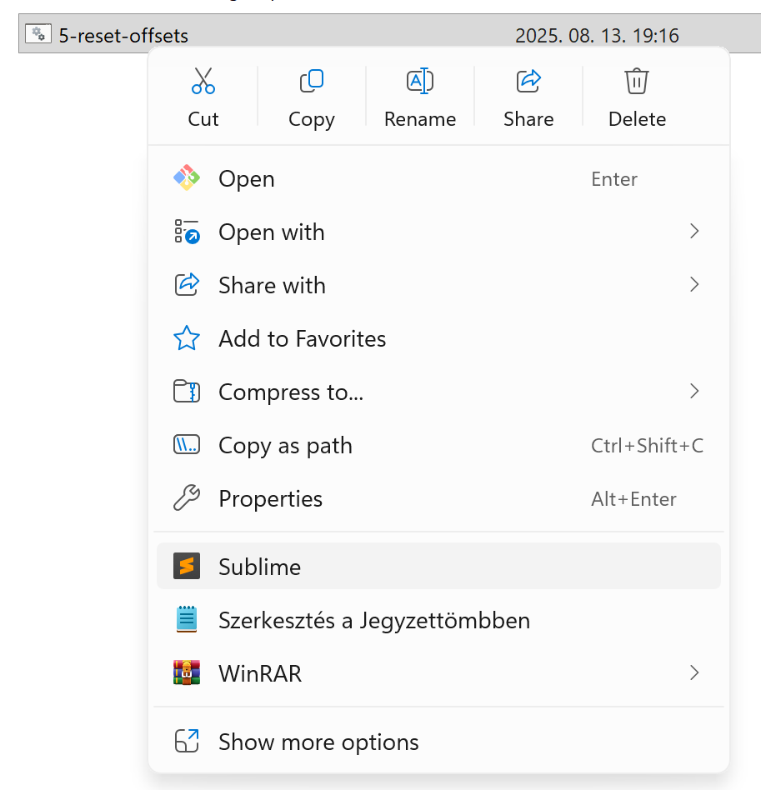
Task: Click the star icon for Add to Favorites
Action: (187, 338)
